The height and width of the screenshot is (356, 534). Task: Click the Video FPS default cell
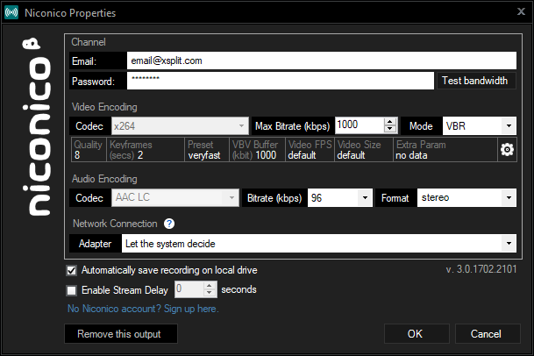click(x=310, y=150)
